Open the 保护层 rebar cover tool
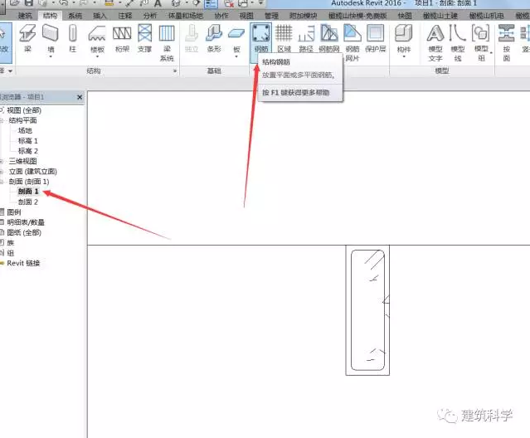Viewport: 530px width, 438px height. pos(376,38)
